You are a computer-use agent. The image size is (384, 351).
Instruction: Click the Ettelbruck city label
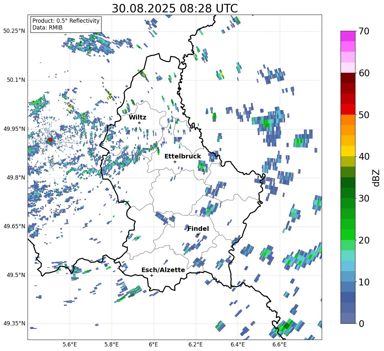(x=183, y=157)
